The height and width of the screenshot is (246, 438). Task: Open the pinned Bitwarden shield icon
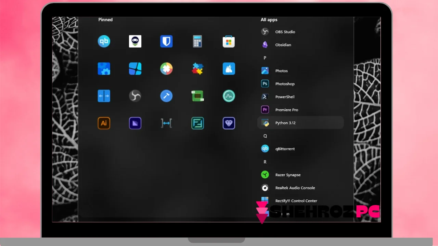coord(166,41)
